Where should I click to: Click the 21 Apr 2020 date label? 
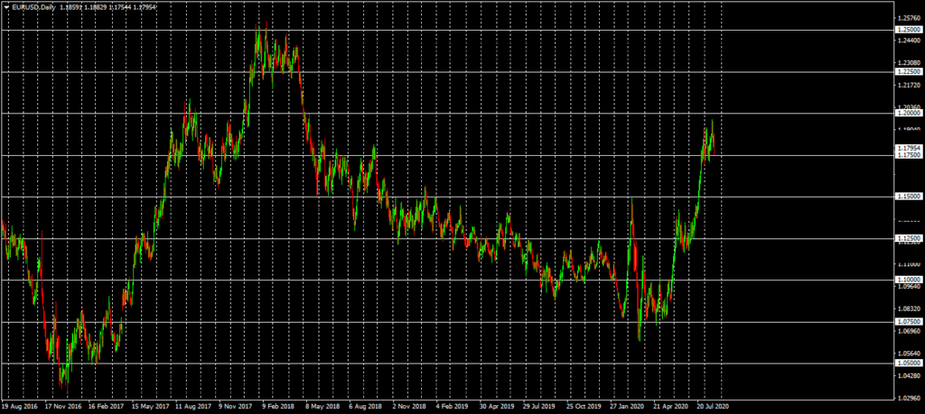click(x=671, y=407)
